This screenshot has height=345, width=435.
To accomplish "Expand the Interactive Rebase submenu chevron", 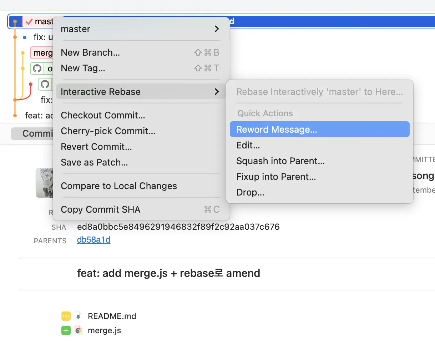I will point(216,92).
